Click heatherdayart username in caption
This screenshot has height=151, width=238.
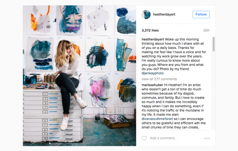(x=153, y=39)
